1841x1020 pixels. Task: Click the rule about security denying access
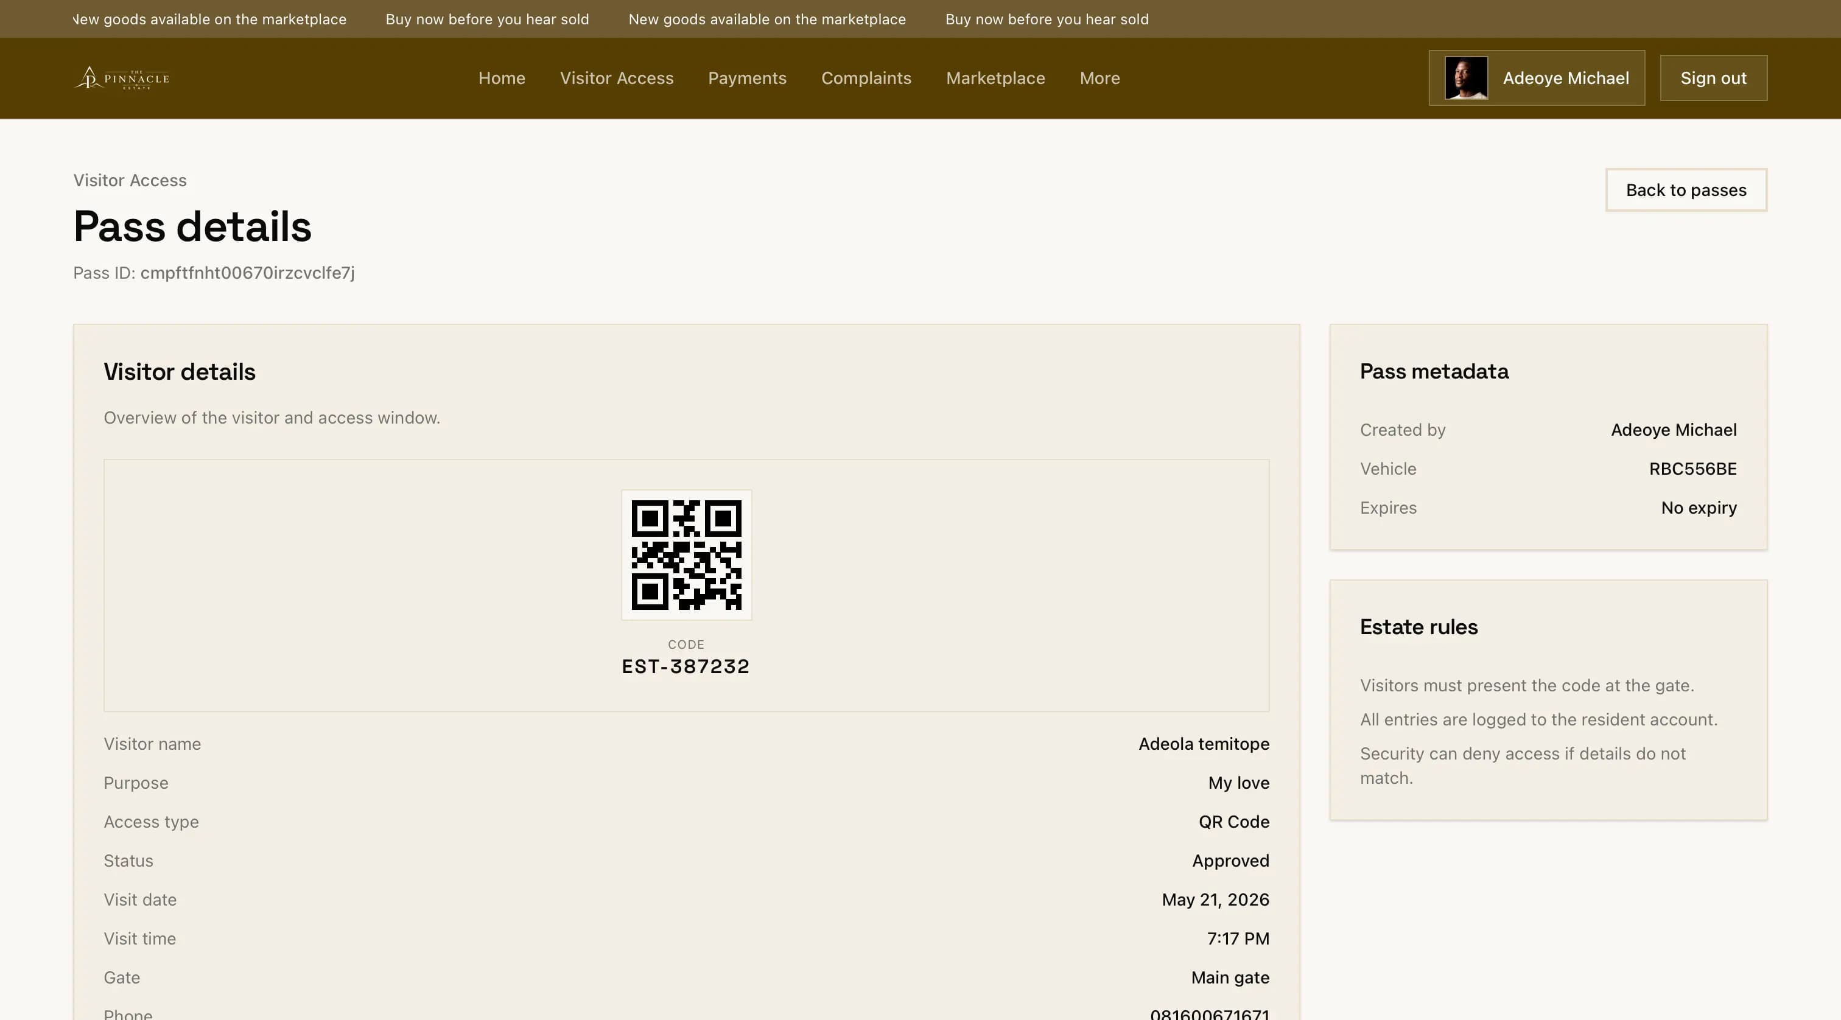coord(1522,766)
